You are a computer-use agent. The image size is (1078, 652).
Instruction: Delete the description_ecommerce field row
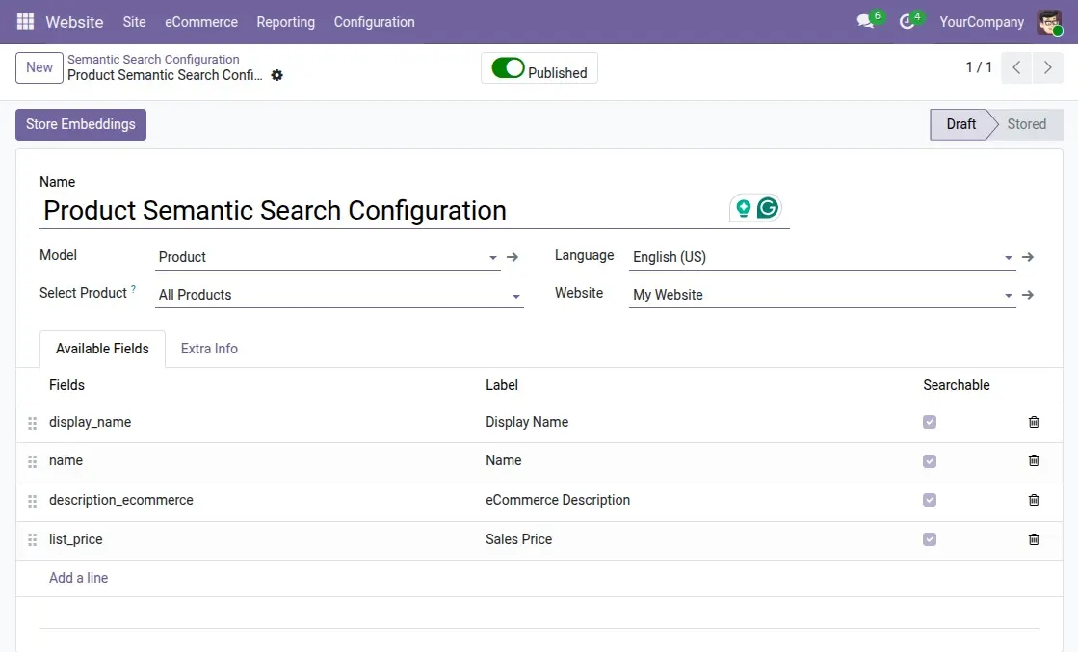pos(1034,500)
